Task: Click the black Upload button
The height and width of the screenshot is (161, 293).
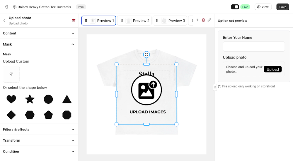Action: (x=272, y=69)
